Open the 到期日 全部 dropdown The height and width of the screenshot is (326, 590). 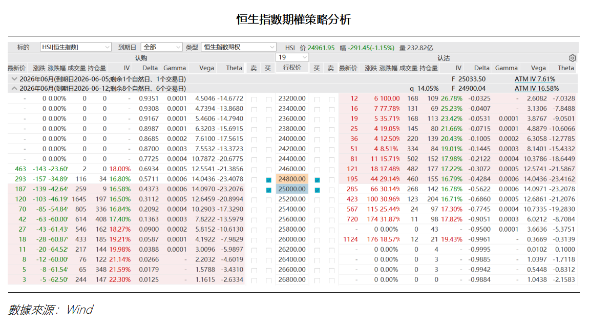point(161,47)
